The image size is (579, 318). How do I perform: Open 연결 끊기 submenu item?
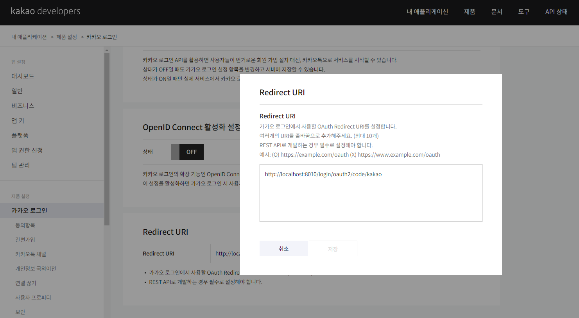coord(26,283)
